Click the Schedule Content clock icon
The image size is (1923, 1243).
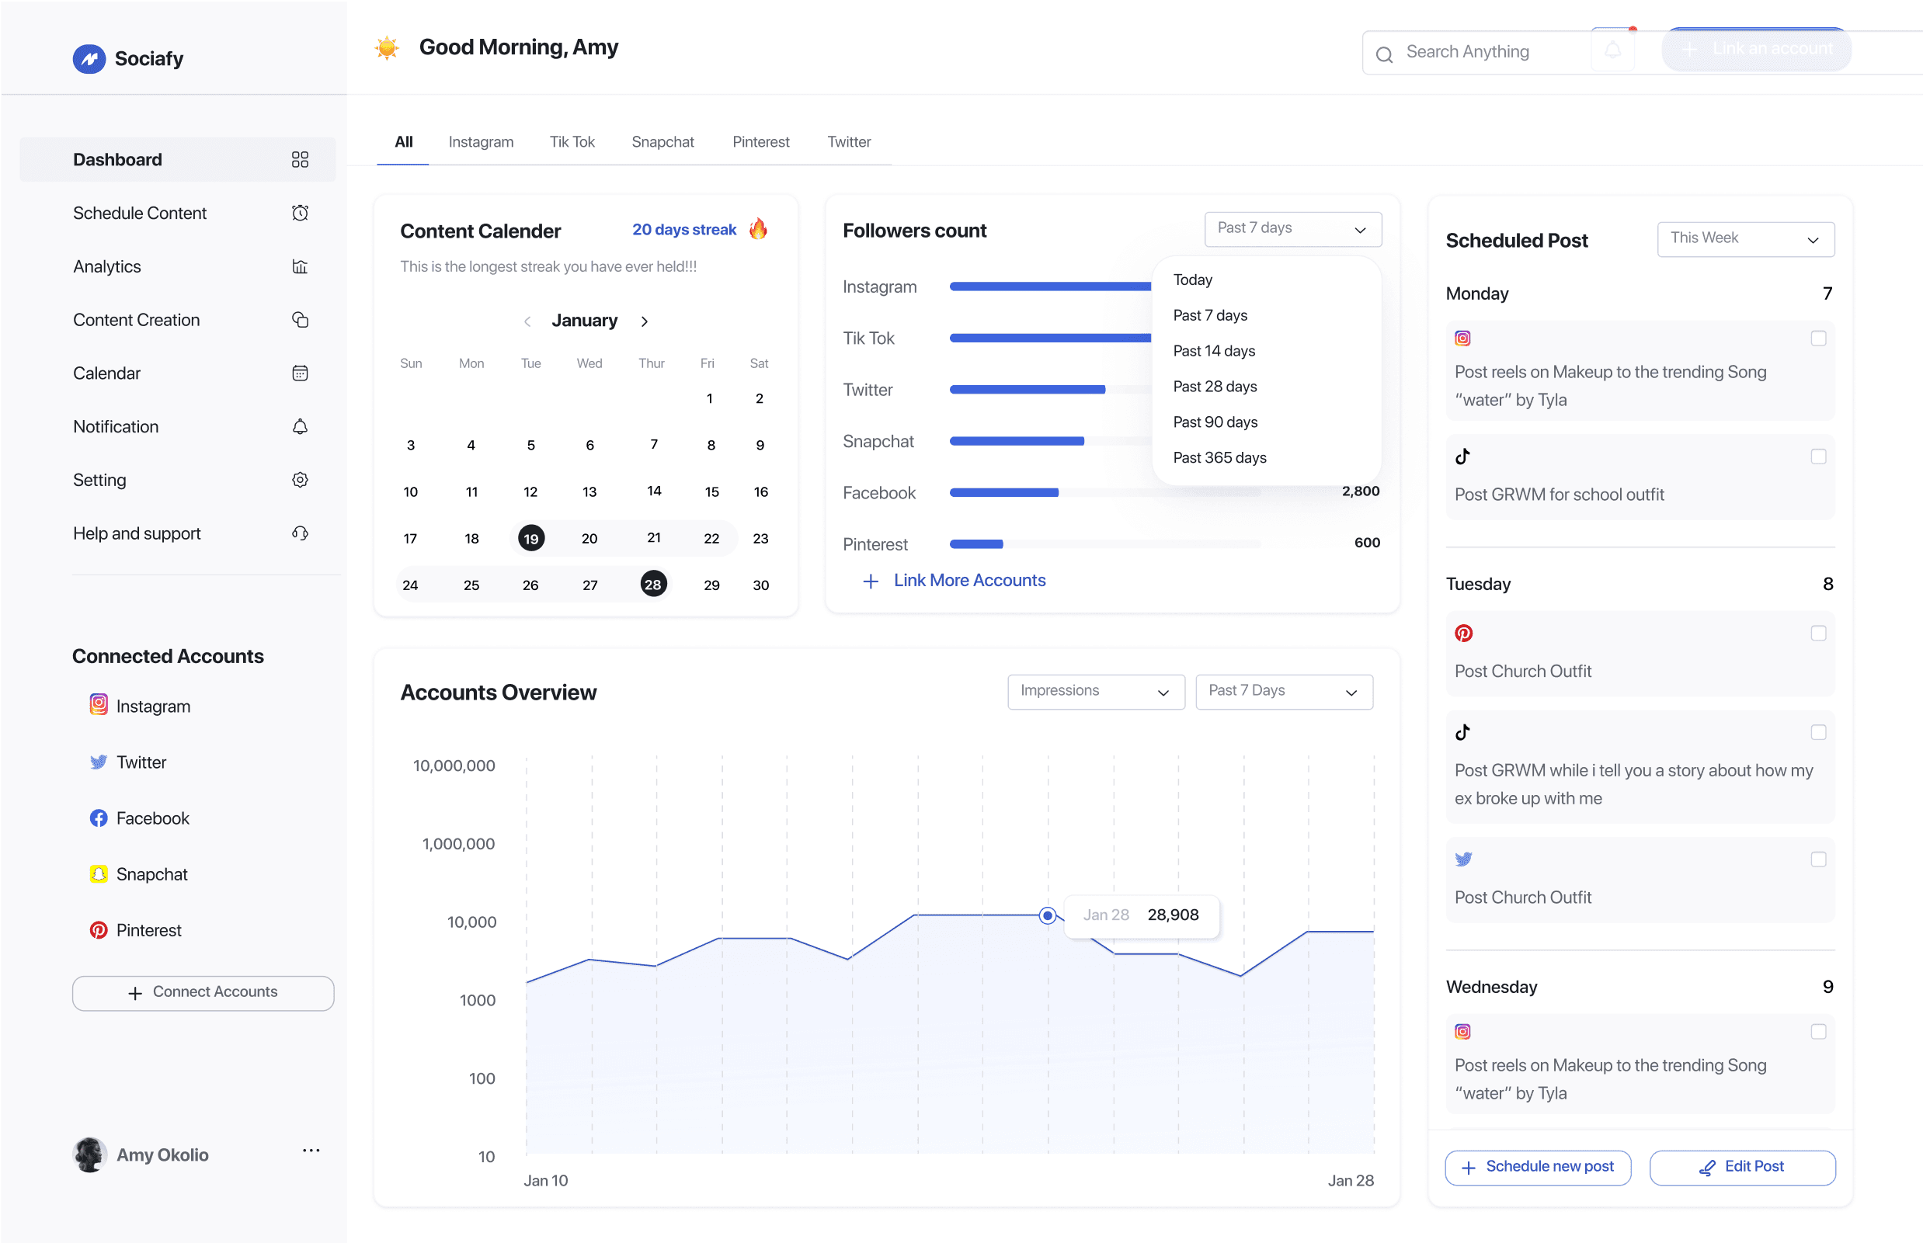(300, 213)
